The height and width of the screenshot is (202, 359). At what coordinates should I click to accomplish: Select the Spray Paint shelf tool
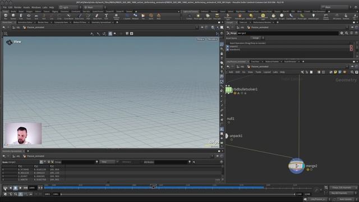[x=97, y=16]
